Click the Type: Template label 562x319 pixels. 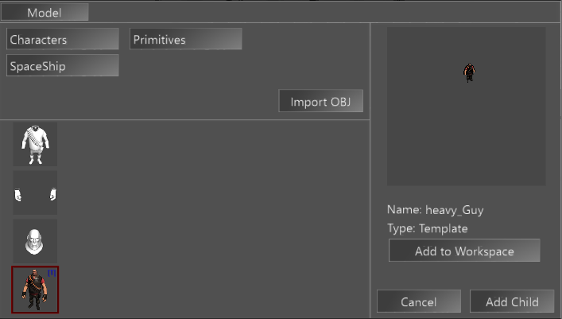click(x=427, y=228)
